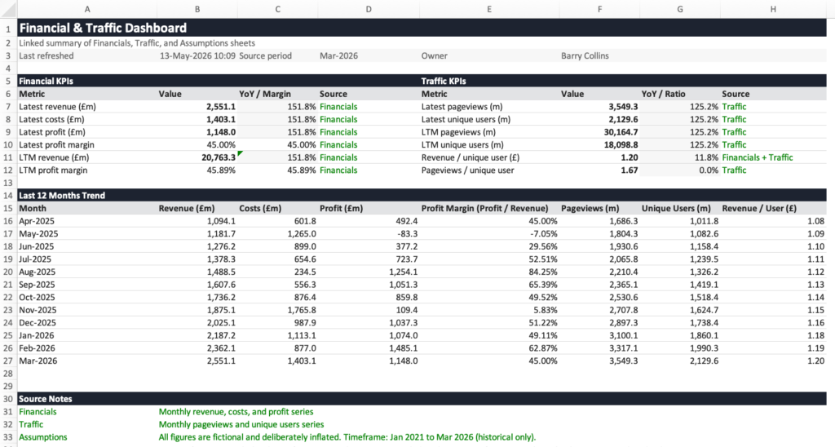835x447 pixels.
Task: Select column H header
Action: click(773, 9)
